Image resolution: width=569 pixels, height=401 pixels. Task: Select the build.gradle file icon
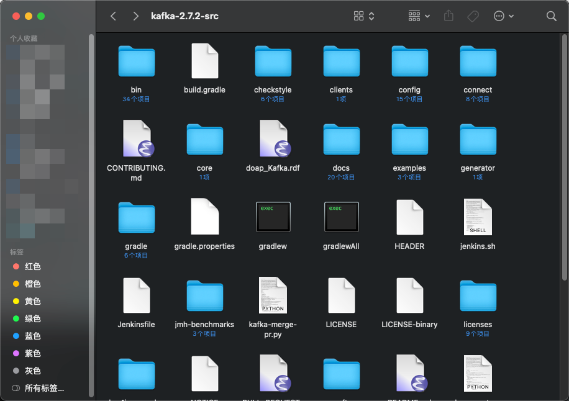(x=204, y=61)
